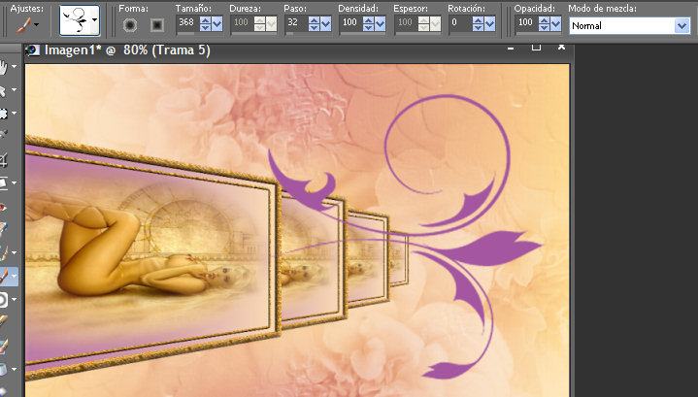Expand the Modo de mezcla dropdown
The image size is (698, 397).
[x=681, y=26]
